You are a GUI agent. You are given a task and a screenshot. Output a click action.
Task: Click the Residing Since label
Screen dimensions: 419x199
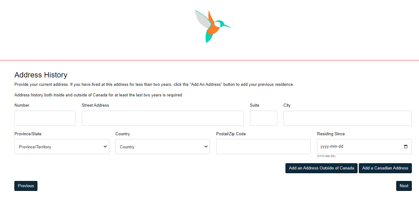click(331, 134)
